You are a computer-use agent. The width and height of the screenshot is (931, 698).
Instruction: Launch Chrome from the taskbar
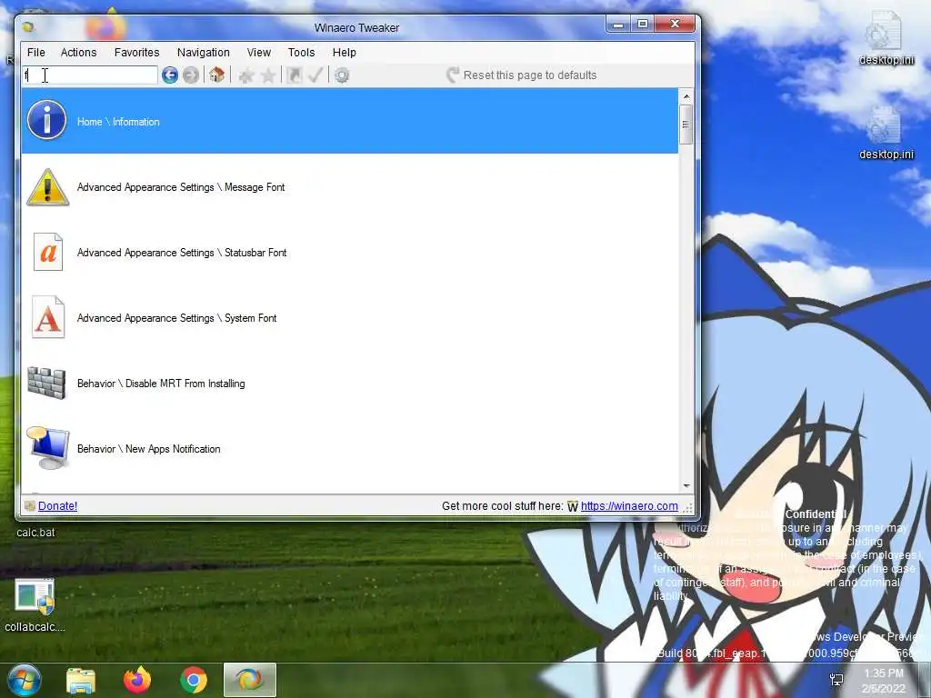pyautogui.click(x=194, y=680)
